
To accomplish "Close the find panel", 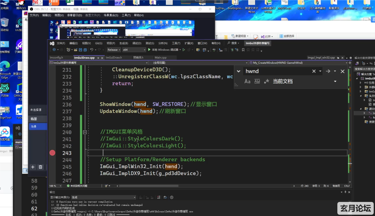I will 342,71.
